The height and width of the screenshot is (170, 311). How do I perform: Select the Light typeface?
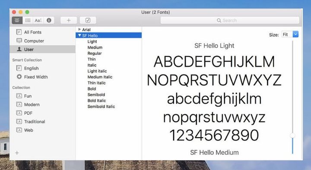[92, 41]
